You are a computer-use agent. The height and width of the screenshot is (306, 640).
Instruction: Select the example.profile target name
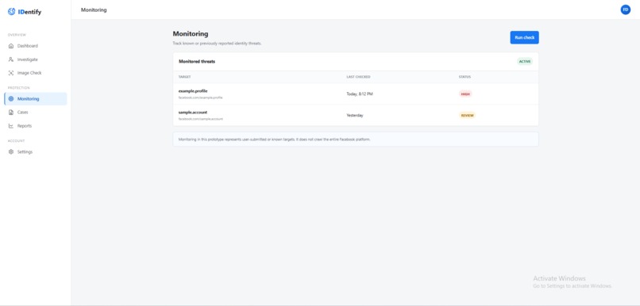coord(193,91)
